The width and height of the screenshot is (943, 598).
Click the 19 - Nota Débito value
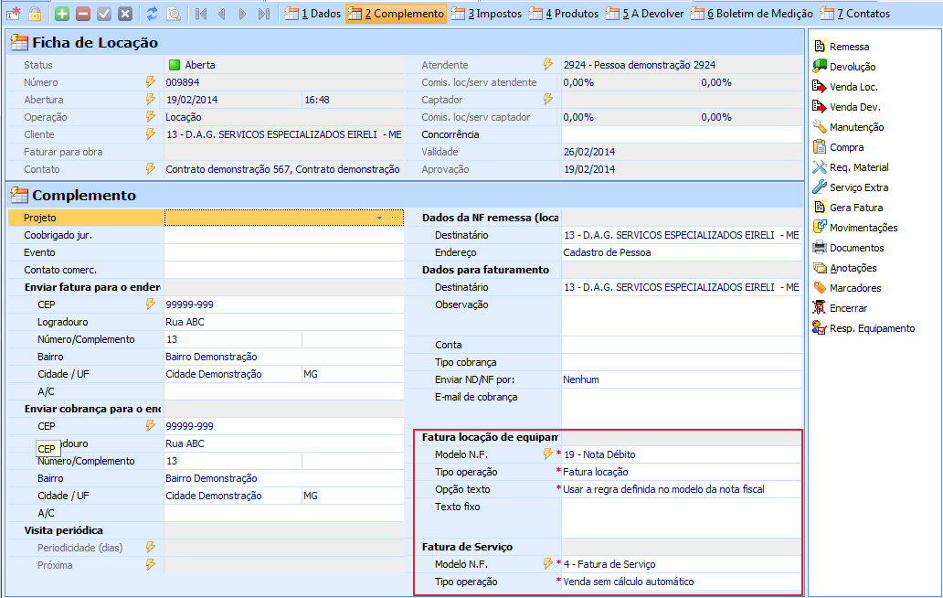[599, 454]
